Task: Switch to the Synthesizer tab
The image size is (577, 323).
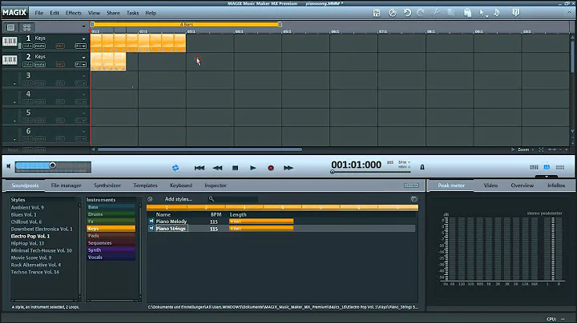Action: [x=107, y=185]
